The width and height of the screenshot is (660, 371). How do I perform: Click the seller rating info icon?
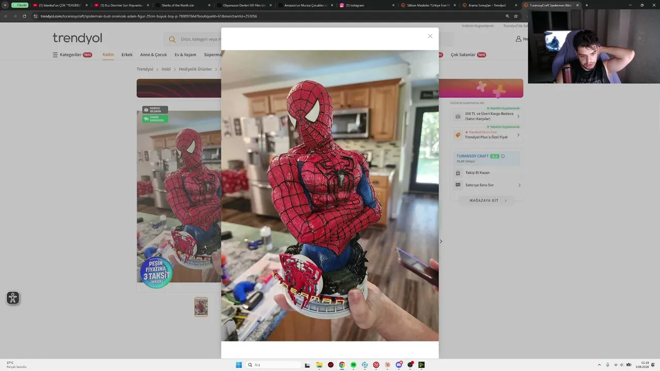pos(503,156)
